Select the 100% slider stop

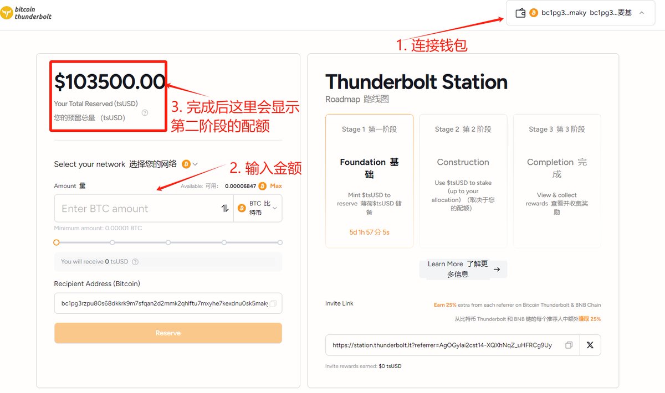pos(280,242)
